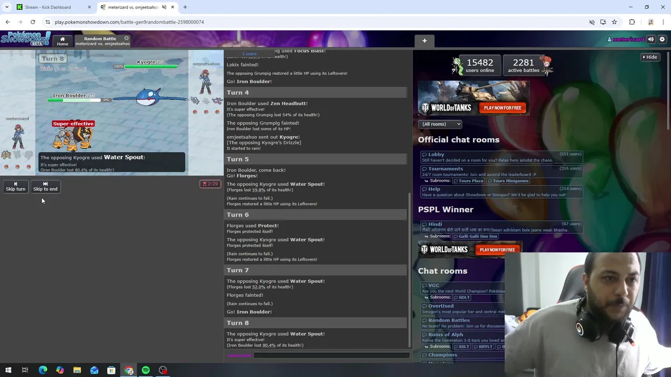Join the OverUsed chat room
This screenshot has width=671, height=377.
click(463, 308)
